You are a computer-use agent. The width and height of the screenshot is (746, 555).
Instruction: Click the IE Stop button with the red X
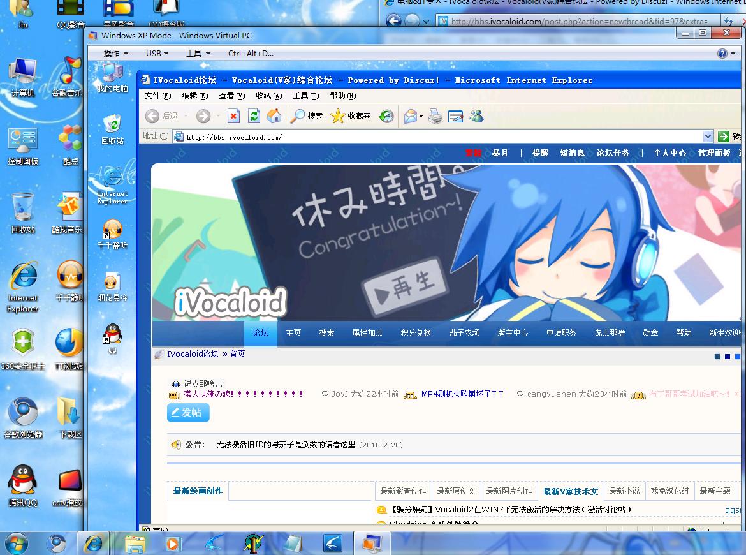tap(233, 115)
